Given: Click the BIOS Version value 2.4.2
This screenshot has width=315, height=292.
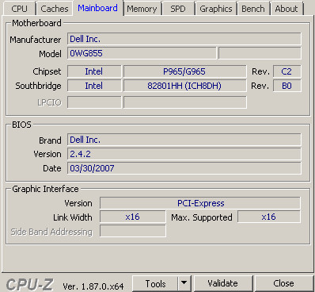Looking at the screenshot, I should click(184, 154).
